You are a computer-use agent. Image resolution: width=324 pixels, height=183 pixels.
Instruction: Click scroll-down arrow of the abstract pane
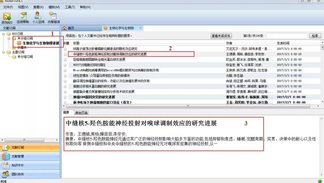click(x=321, y=175)
